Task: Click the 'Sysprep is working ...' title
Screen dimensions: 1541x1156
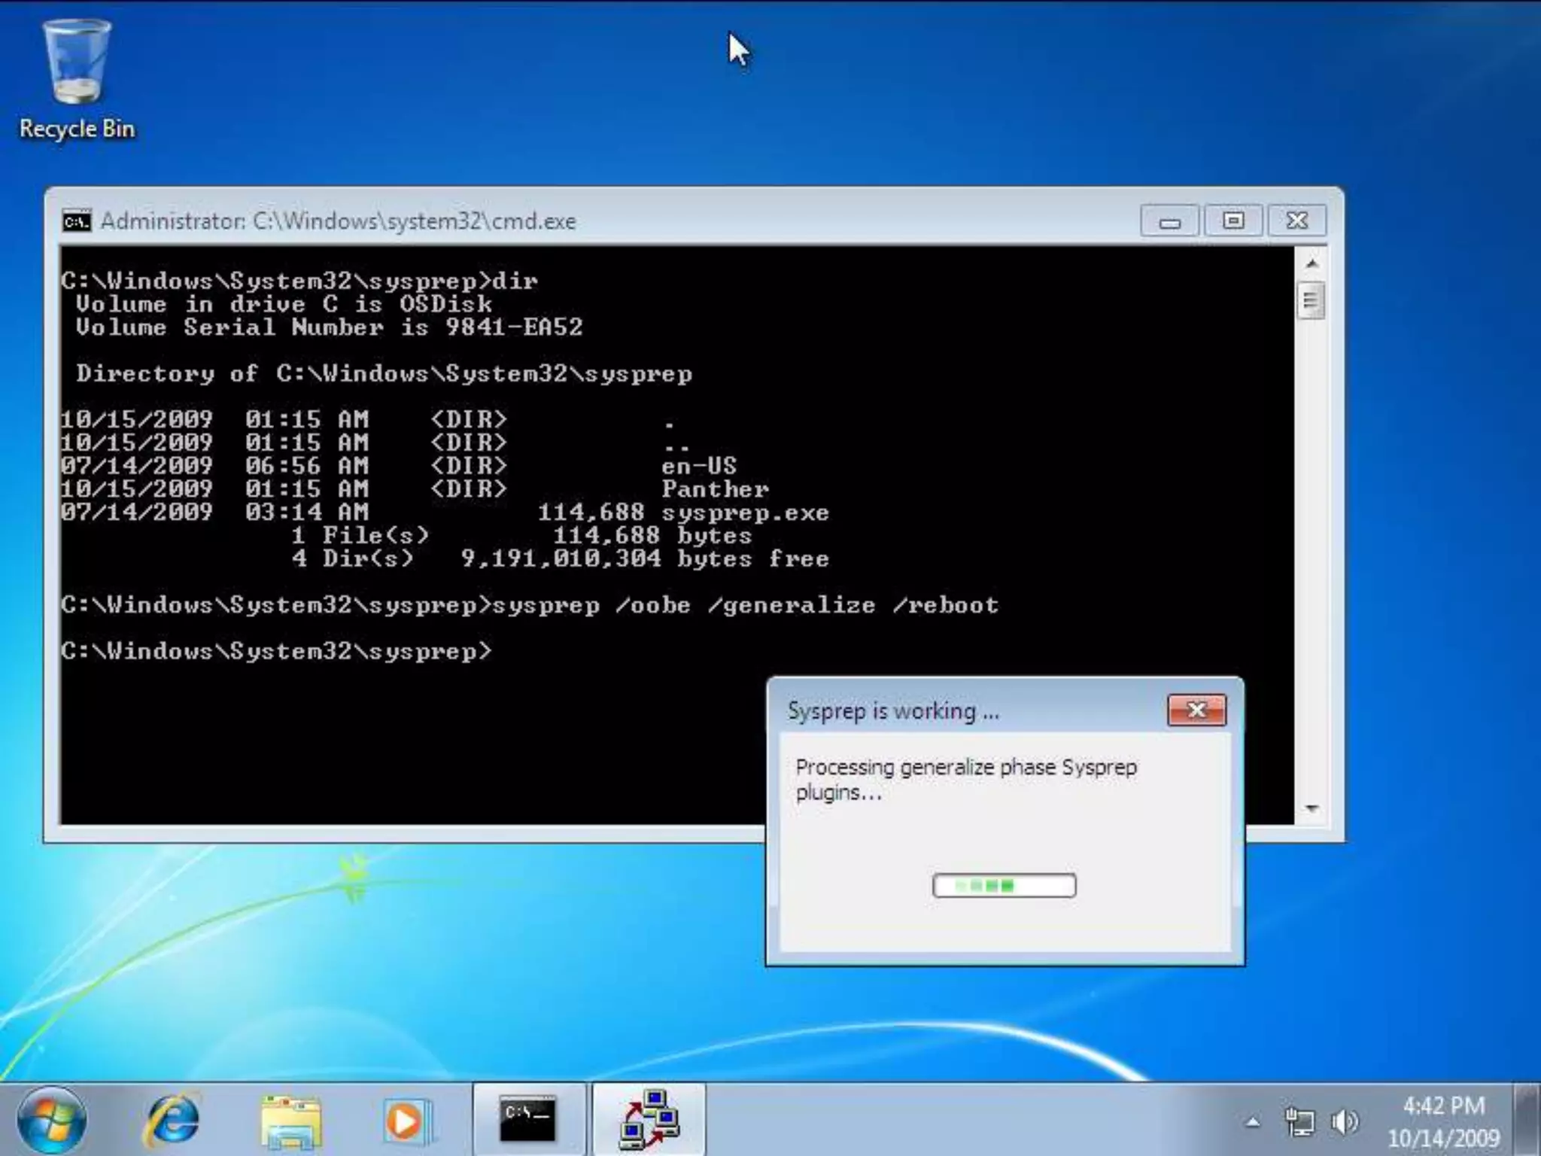Action: click(893, 710)
